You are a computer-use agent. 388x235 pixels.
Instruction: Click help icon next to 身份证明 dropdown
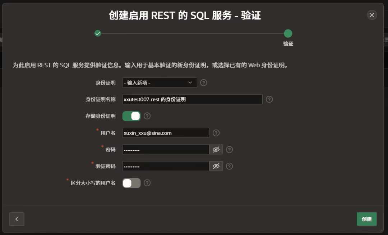[204, 83]
